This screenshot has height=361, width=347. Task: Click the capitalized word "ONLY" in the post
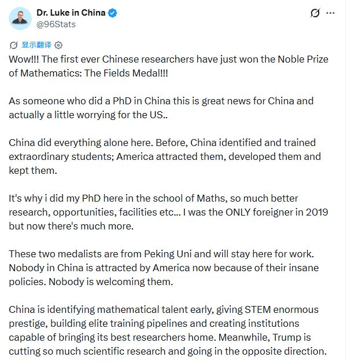238,212
